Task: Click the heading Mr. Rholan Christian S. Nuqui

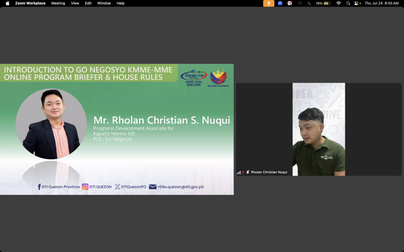Action: pos(161,120)
